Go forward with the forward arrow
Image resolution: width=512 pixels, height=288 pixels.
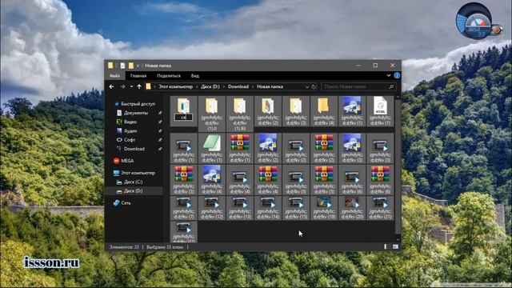click(122, 86)
